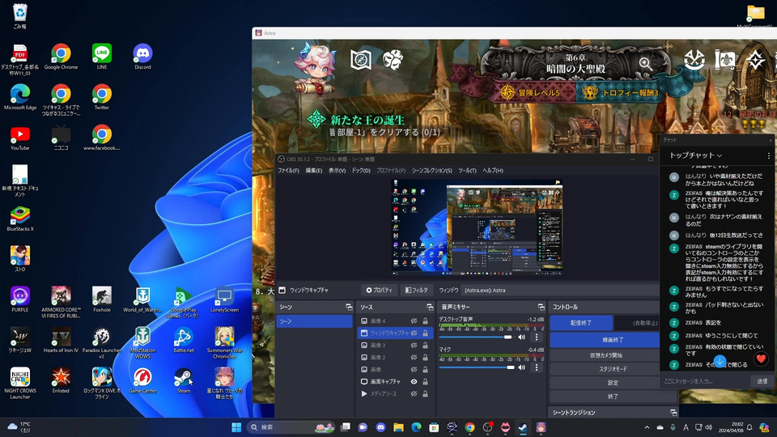Open the ヘルプ(H) menu in OBS
777x437 pixels.
(493, 171)
